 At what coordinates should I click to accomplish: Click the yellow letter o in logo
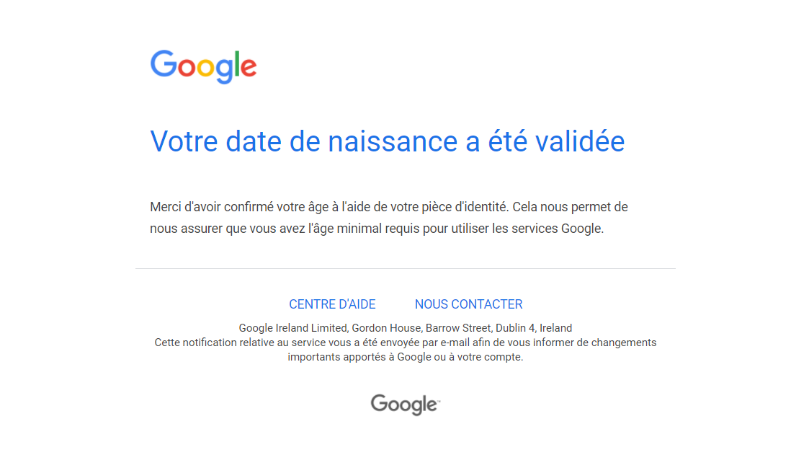(205, 68)
